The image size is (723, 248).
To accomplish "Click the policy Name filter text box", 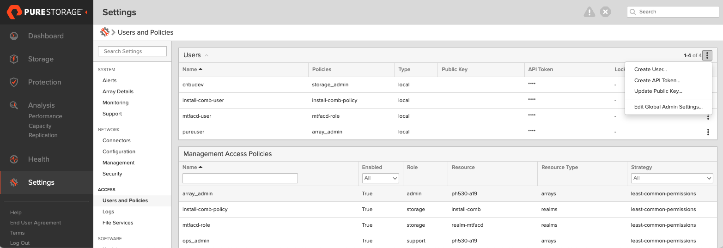I will pos(240,178).
